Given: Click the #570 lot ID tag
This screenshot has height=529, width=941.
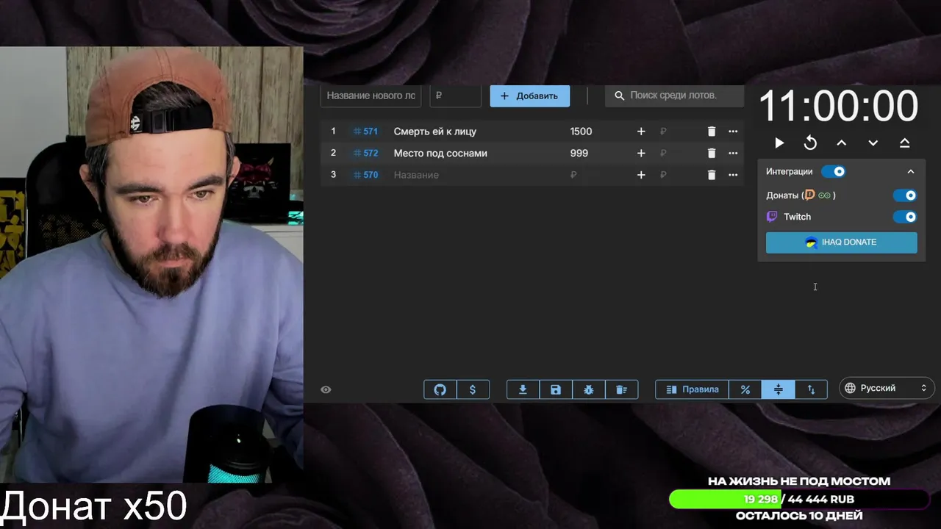Looking at the screenshot, I should [365, 175].
